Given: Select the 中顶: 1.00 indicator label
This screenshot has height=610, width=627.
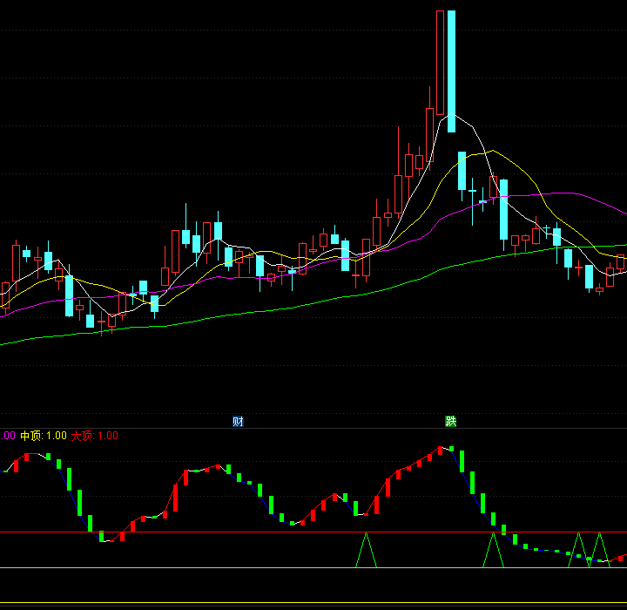Looking at the screenshot, I should pyautogui.click(x=44, y=436).
